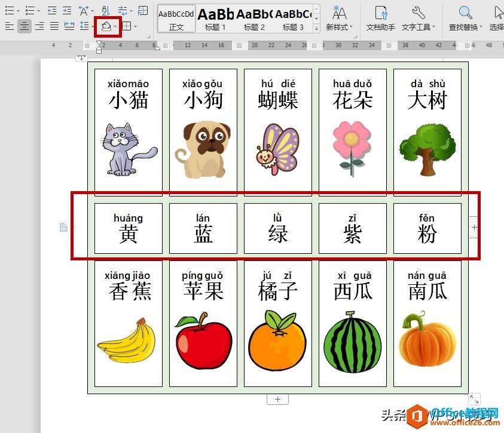Open the shading tool dropdown arrow
The height and width of the screenshot is (433, 504).
coord(115,26)
